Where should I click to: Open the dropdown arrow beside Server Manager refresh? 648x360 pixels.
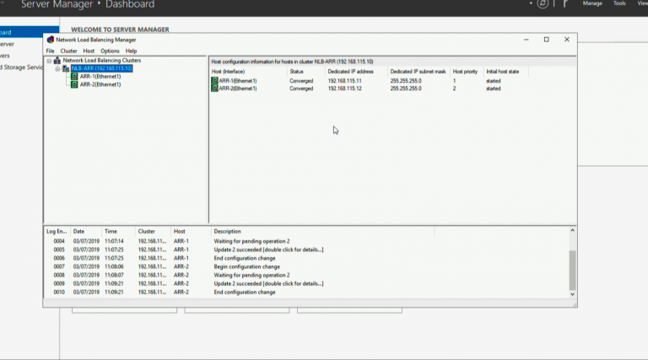(531, 3)
